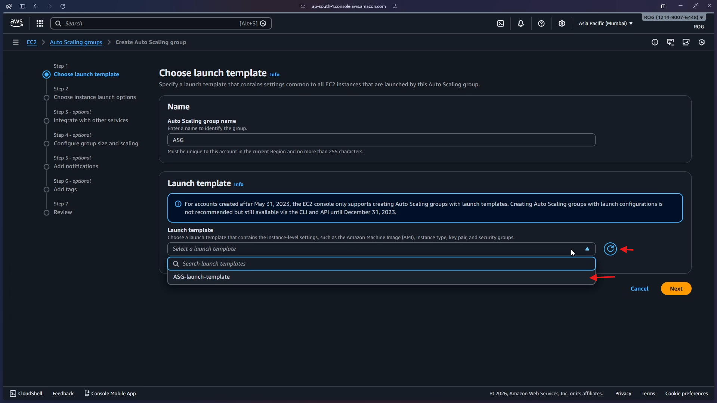
Task: Open CloudShell from the bottom toolbar
Action: 26,393
